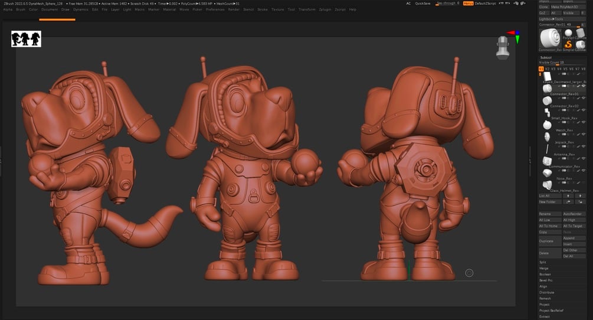Open the Document menu
Viewport: 593px width, 320px height.
click(50, 9)
